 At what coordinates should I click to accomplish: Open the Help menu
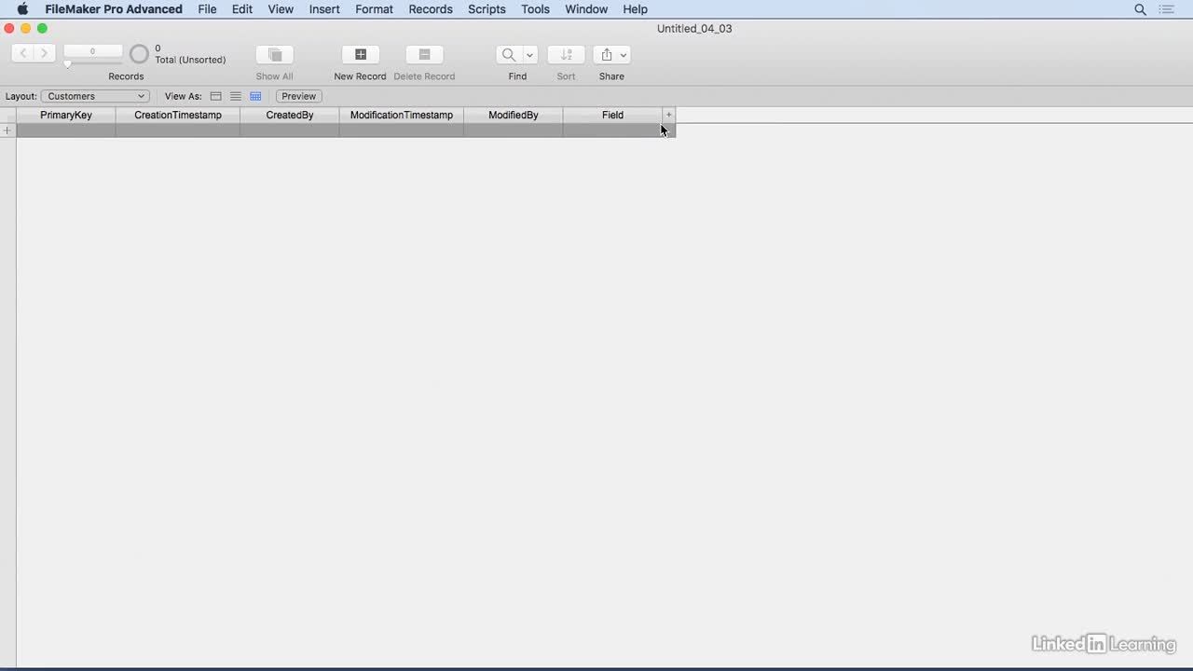(635, 9)
